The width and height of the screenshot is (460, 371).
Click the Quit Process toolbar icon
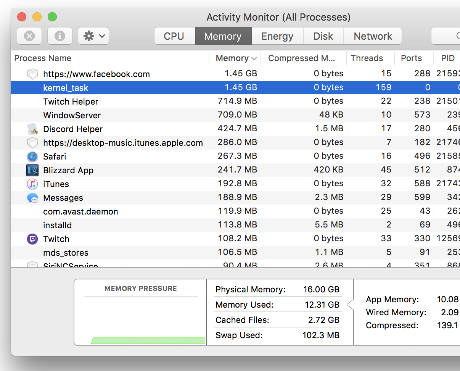tap(29, 36)
